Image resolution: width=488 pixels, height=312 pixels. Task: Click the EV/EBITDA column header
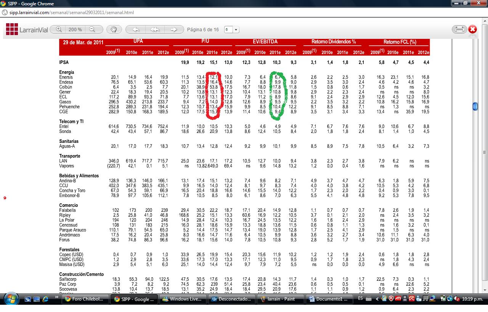coord(265,42)
